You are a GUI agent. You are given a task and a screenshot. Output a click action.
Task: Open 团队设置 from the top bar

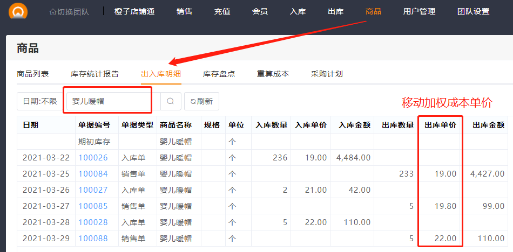coord(473,11)
